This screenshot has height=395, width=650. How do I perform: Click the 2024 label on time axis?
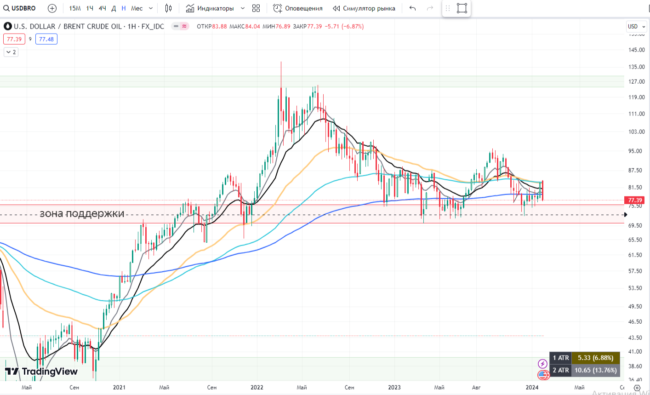pyautogui.click(x=532, y=387)
